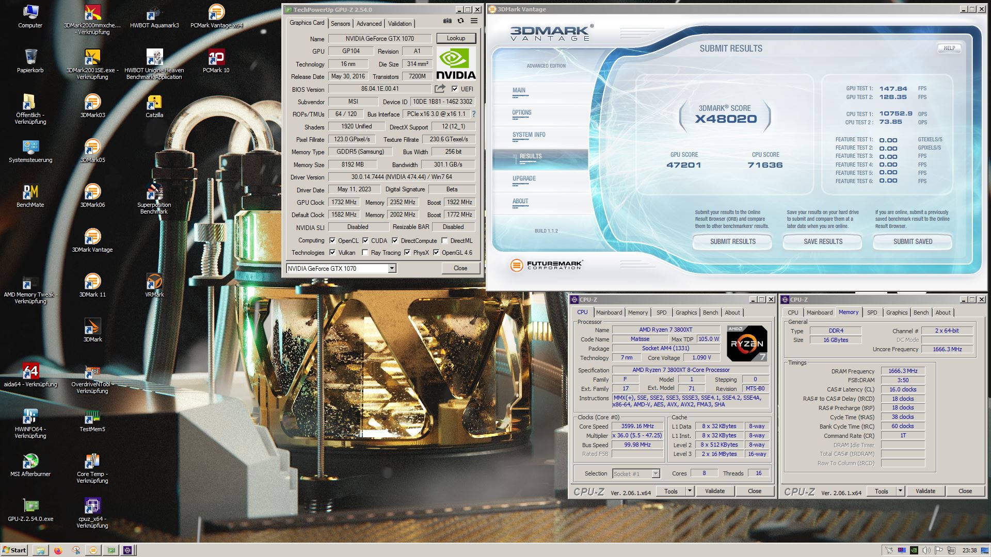Click the taskbar clock showing 23:38
The image size is (991, 557).
tap(969, 550)
